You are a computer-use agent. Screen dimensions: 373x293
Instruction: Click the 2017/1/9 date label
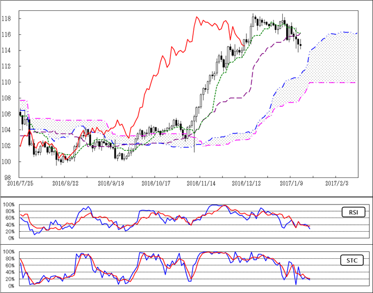(291, 184)
